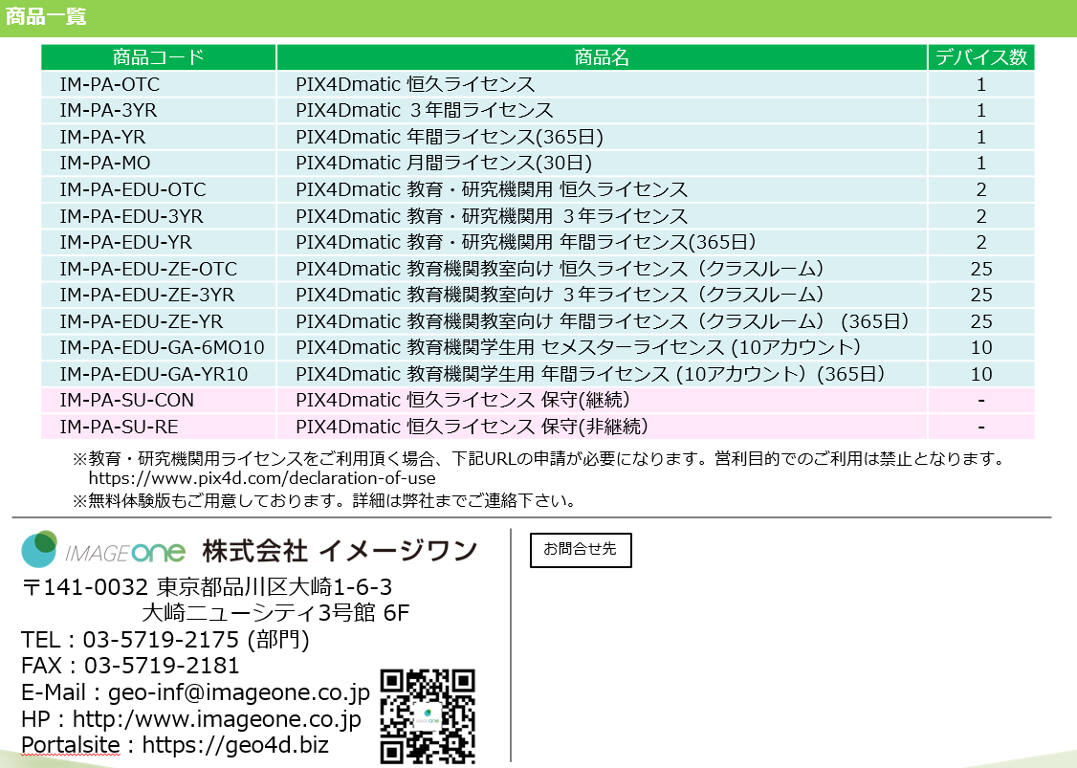Select the IM-PA-3YR product code cell
Image resolution: width=1077 pixels, height=768 pixels.
pyautogui.click(x=108, y=110)
